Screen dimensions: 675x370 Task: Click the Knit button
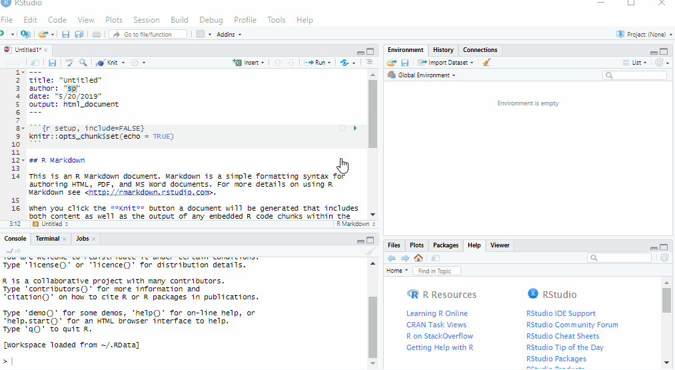point(107,63)
